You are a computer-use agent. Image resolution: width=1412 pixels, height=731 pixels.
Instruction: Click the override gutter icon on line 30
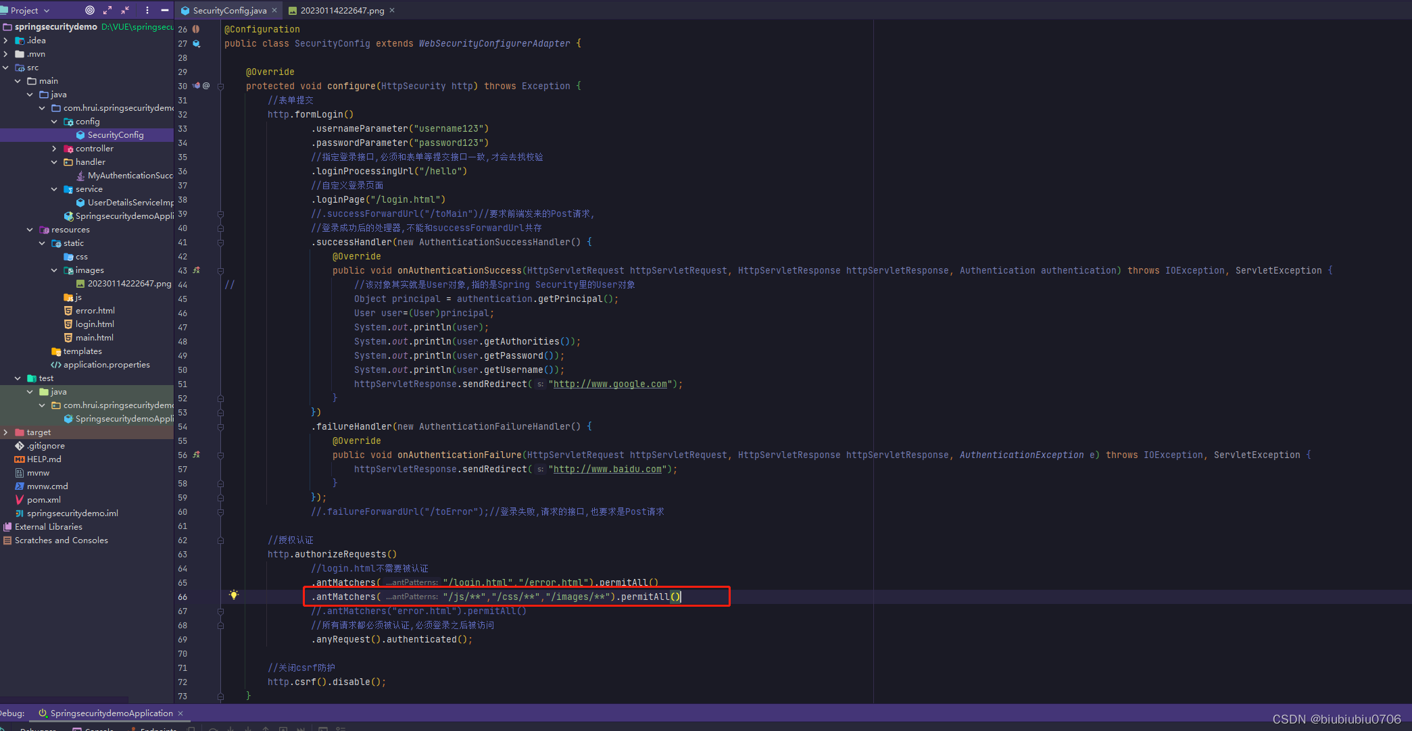click(x=197, y=86)
